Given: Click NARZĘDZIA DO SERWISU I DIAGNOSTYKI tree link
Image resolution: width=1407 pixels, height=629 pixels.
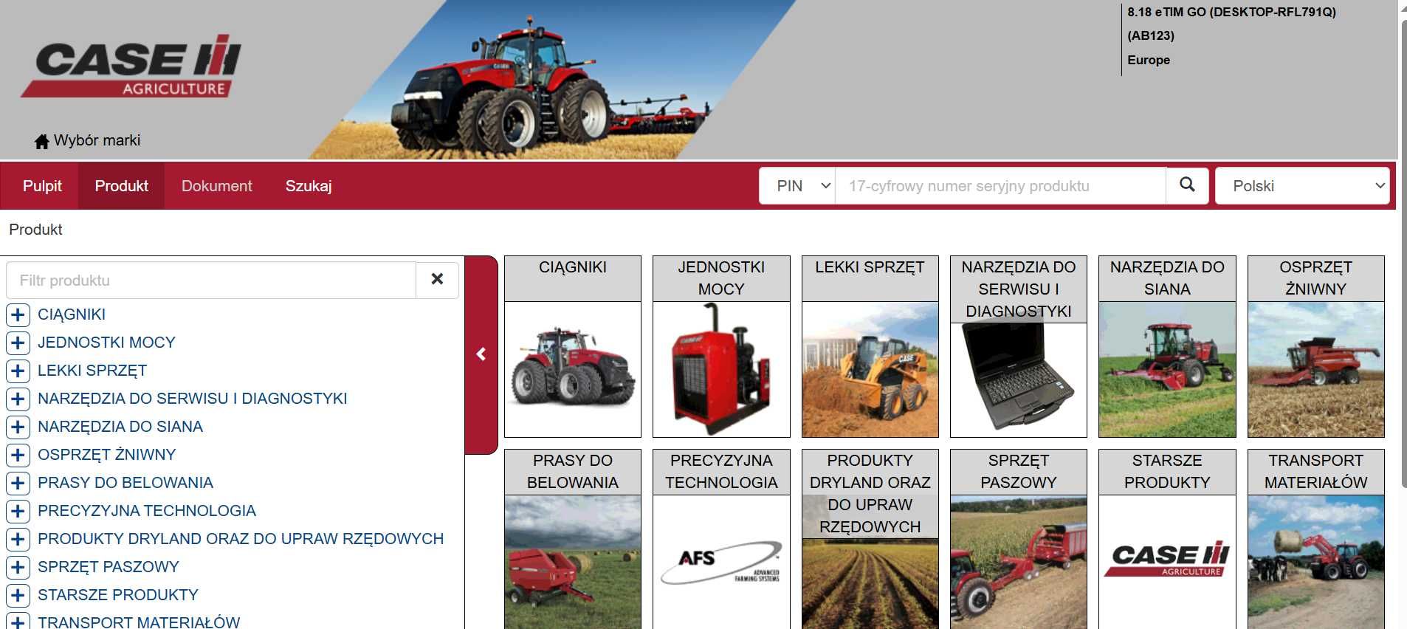Looking at the screenshot, I should pos(193,399).
